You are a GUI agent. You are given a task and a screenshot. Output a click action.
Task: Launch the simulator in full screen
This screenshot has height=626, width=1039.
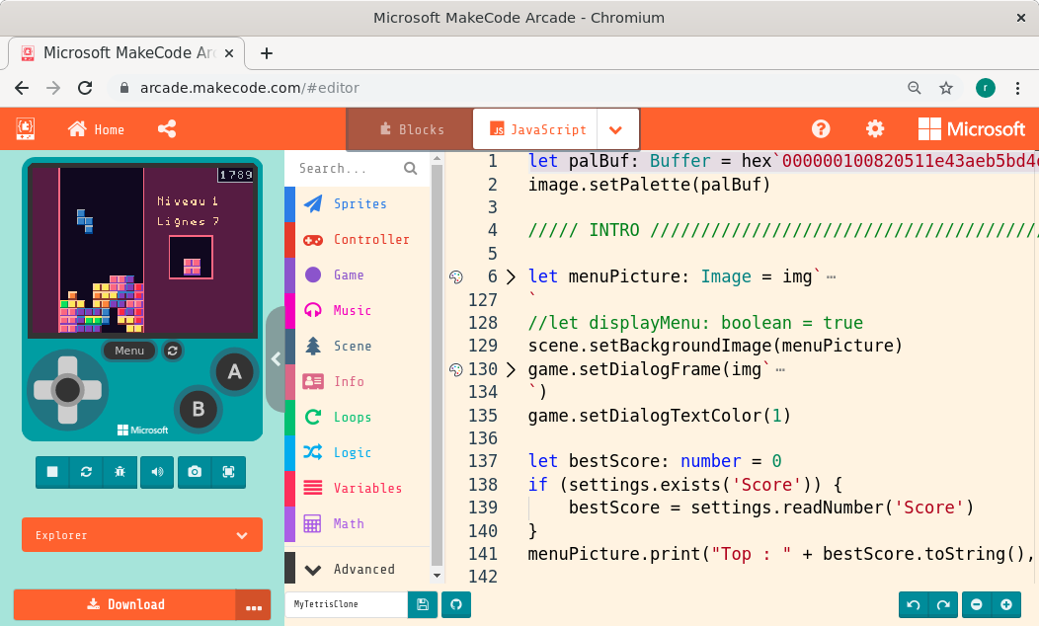click(x=228, y=472)
